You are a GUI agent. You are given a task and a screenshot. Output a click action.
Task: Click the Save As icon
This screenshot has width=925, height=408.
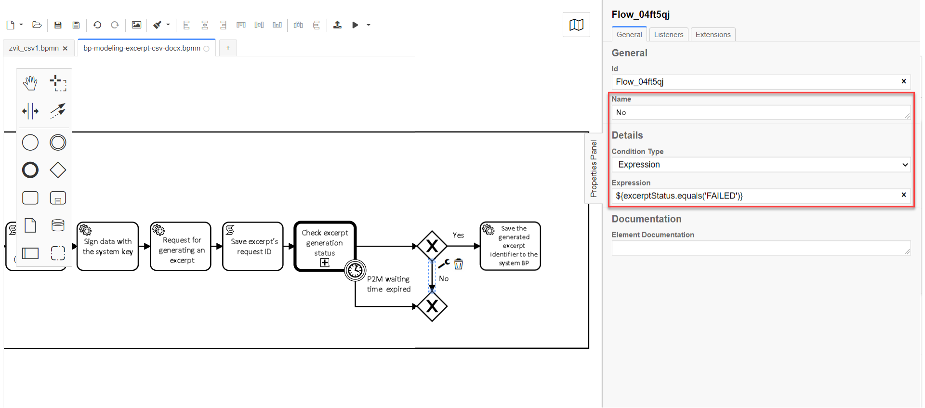pyautogui.click(x=76, y=25)
